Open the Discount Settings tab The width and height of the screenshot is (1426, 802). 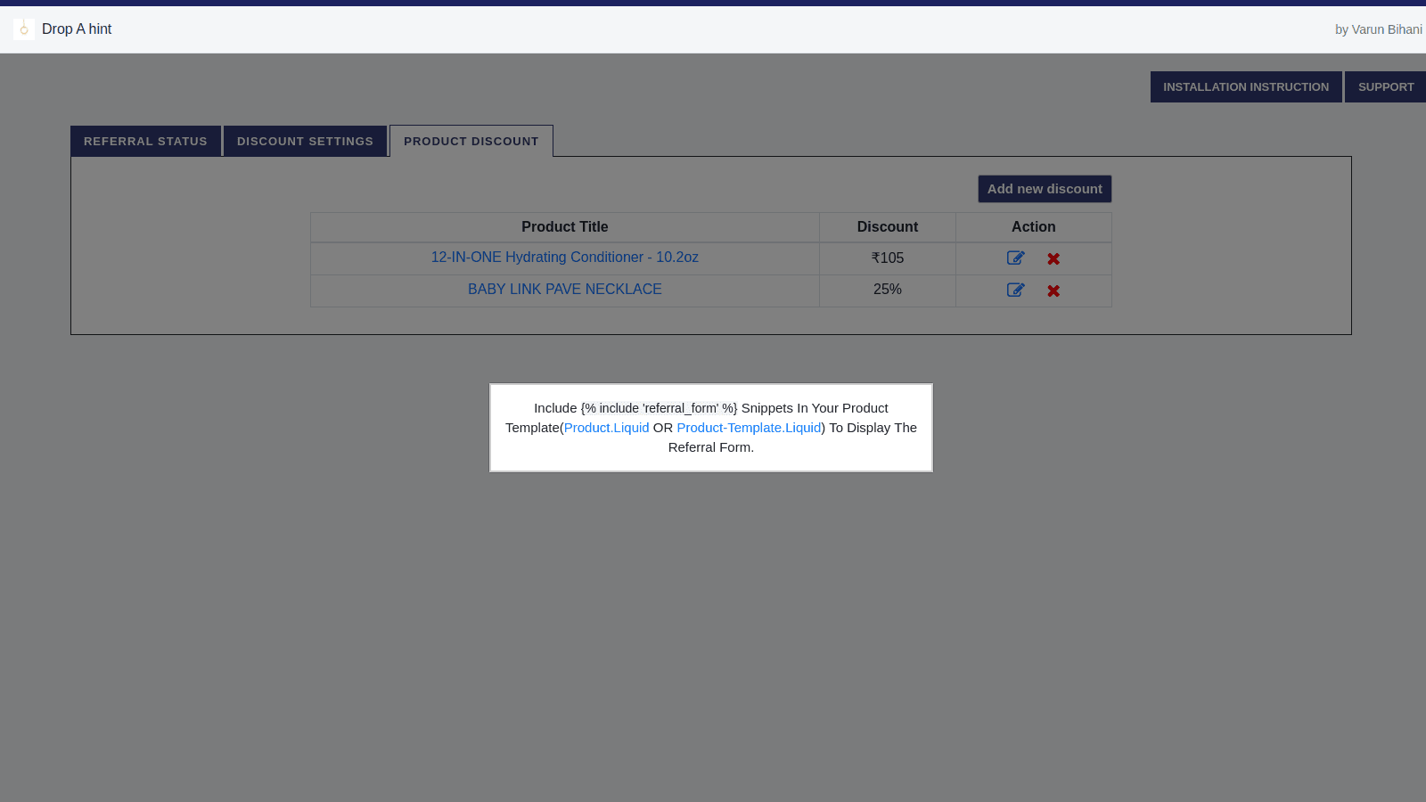pos(305,142)
